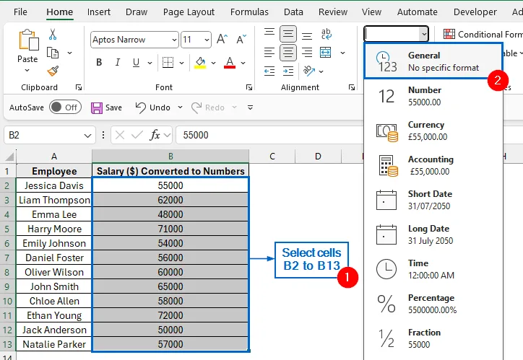Viewport: 523px width, 360px height.
Task: Cut selection with the scissors icon
Action: tap(53, 35)
